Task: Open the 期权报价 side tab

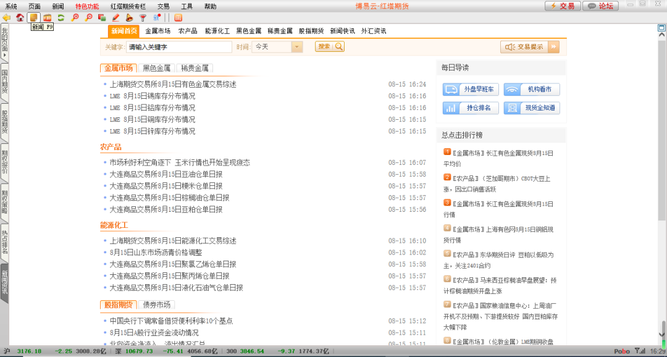Action: click(x=5, y=162)
